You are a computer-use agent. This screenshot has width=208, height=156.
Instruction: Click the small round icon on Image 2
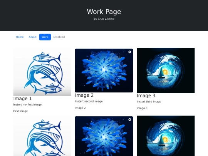click(x=130, y=52)
